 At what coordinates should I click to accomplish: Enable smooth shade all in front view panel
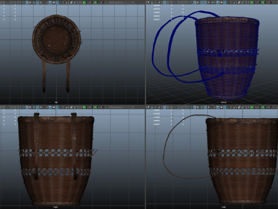27,107
